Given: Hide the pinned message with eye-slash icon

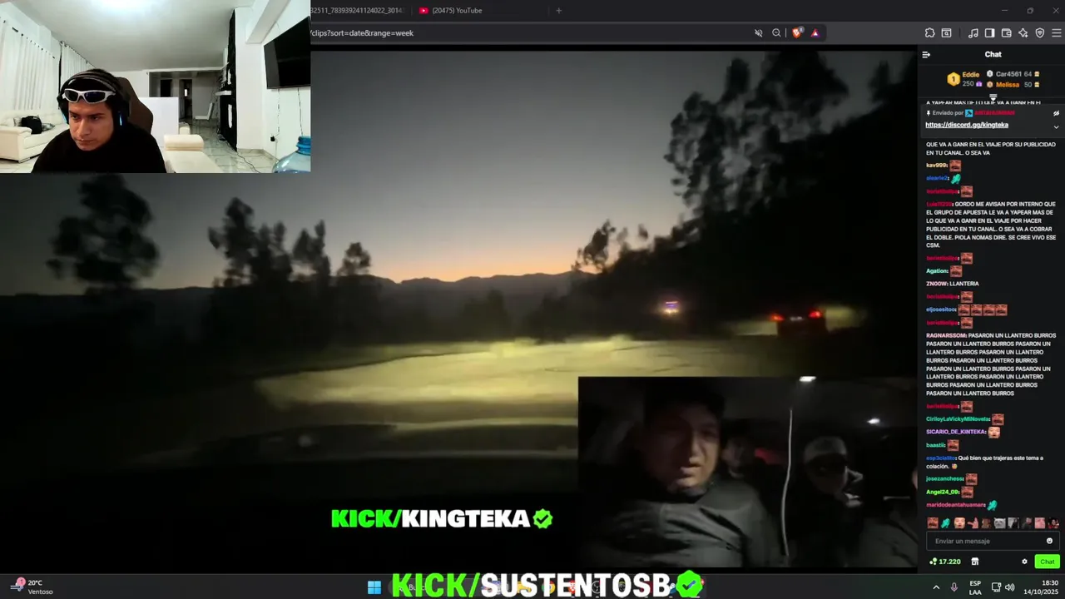Looking at the screenshot, I should point(1056,113).
